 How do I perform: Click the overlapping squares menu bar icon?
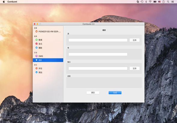(138, 2)
